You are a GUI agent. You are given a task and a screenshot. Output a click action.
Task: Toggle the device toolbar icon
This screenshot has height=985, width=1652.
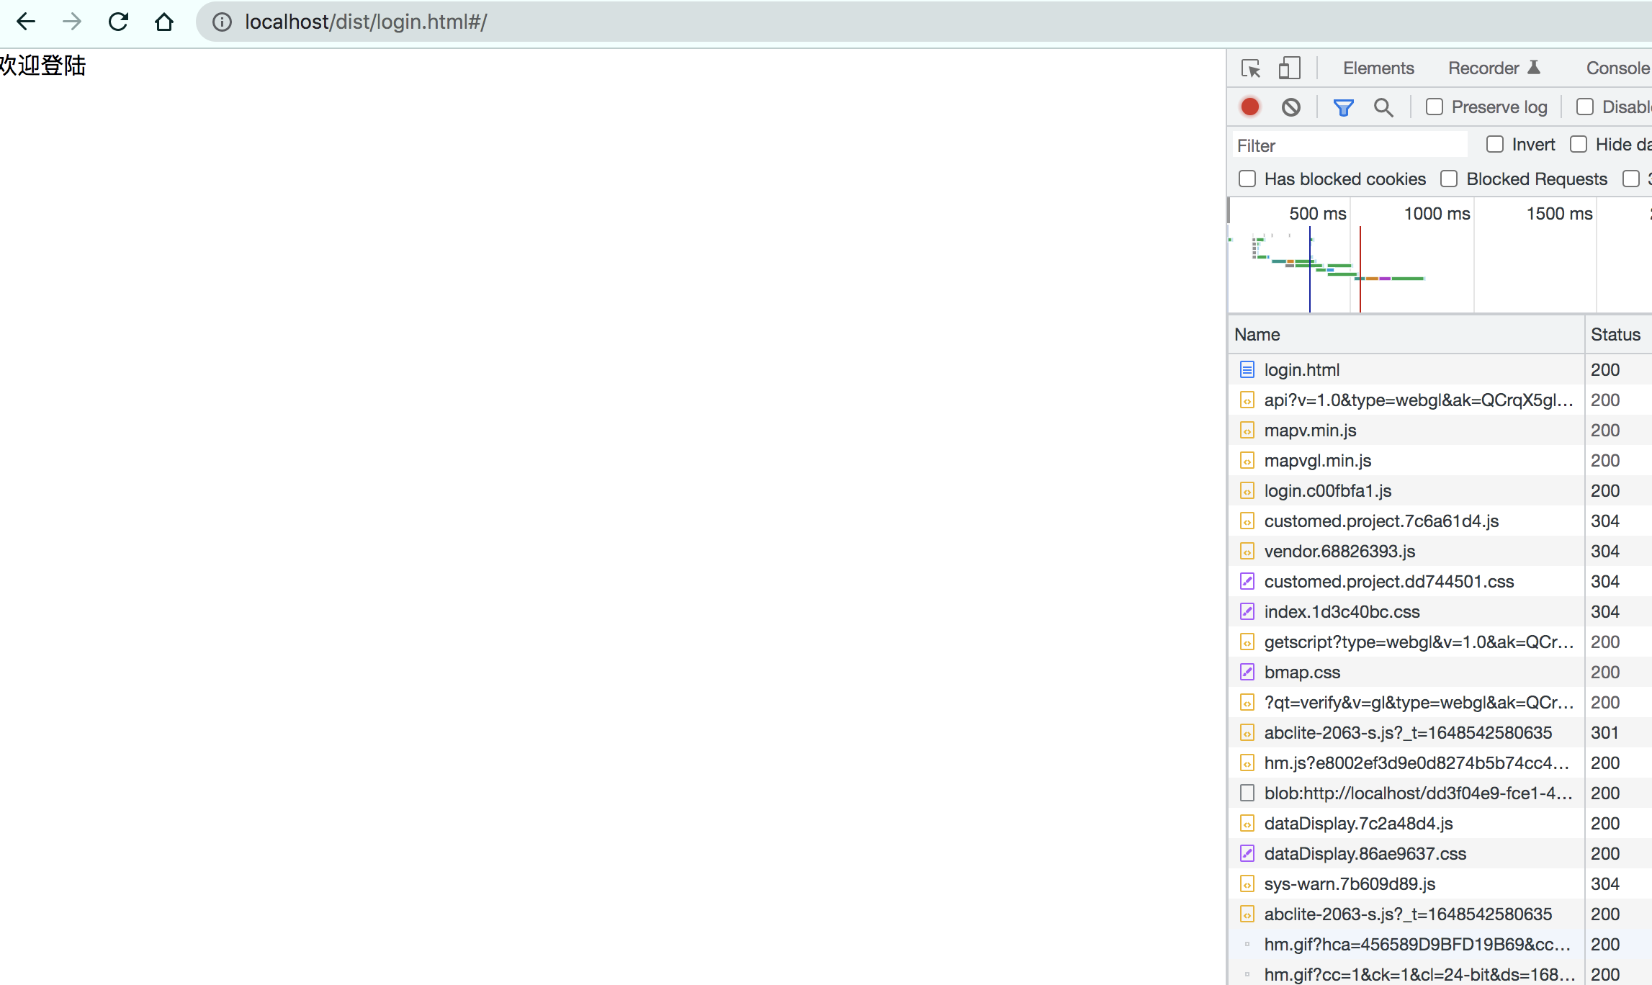pyautogui.click(x=1289, y=68)
